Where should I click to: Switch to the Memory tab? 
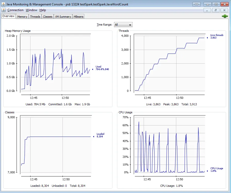click(x=22, y=17)
